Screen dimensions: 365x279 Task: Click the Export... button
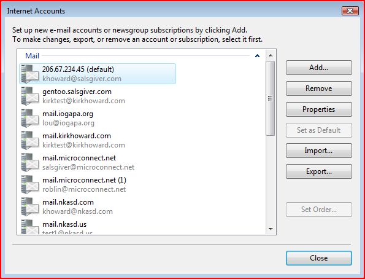(x=318, y=171)
